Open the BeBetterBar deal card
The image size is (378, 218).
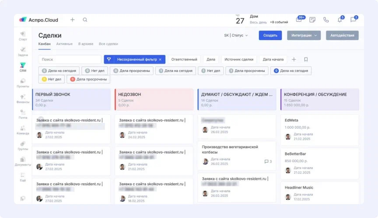[x=320, y=163]
